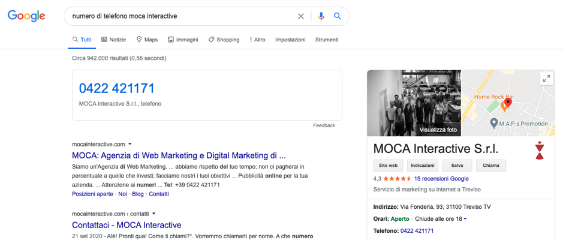
Task: Open the Noi sitelink
Action: [x=122, y=194]
